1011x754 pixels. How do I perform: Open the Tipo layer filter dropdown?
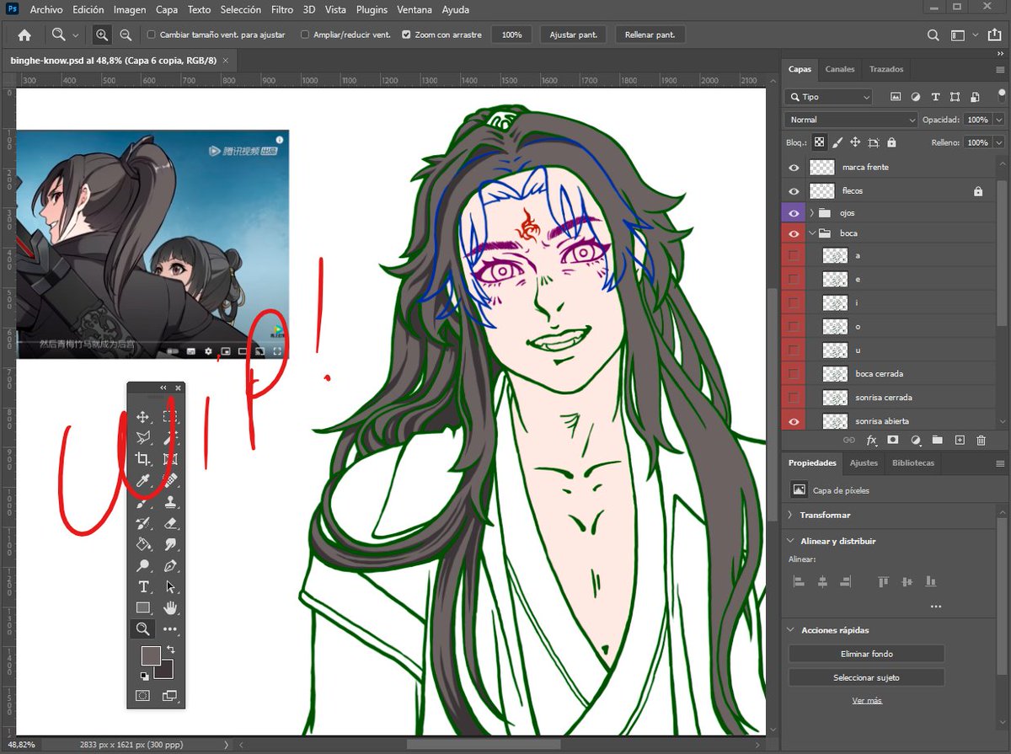[828, 97]
